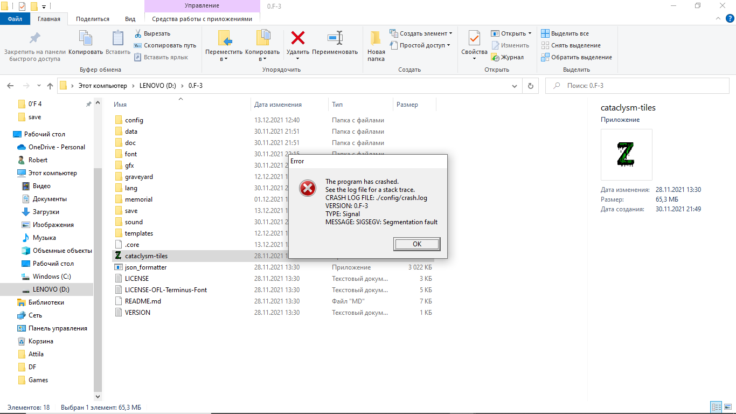Image resolution: width=736 pixels, height=414 pixels.
Task: Open Журнал history
Action: tap(508, 57)
